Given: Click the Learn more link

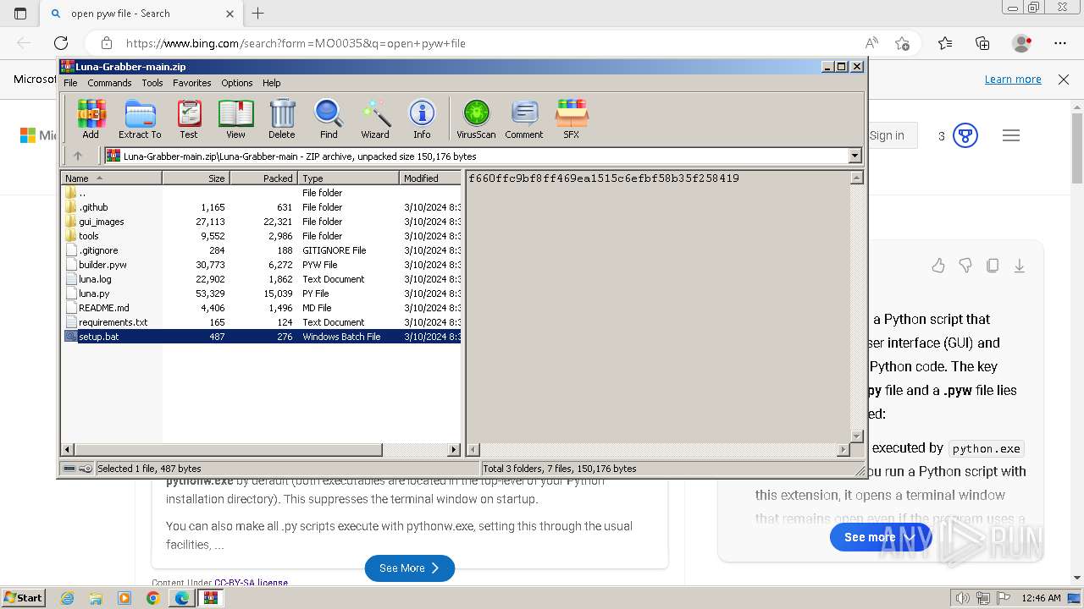Looking at the screenshot, I should coord(1013,80).
